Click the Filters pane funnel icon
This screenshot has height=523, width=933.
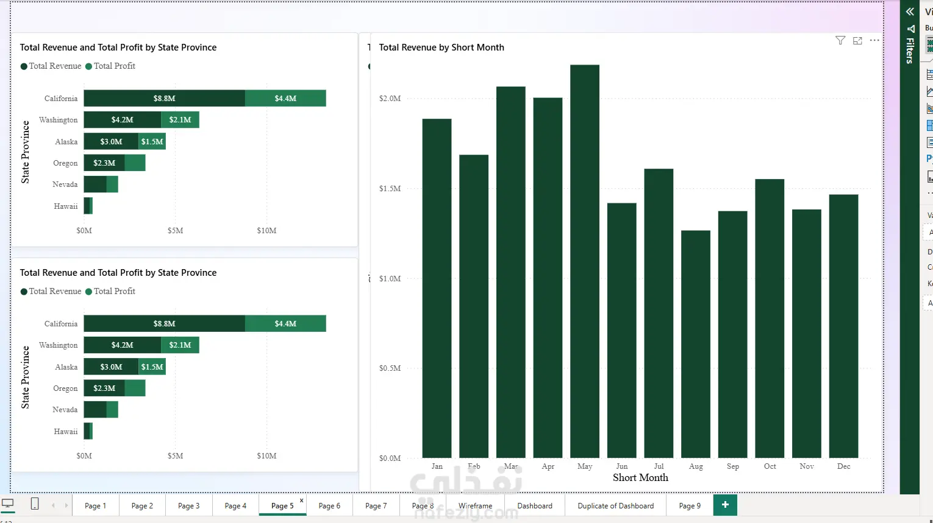(910, 29)
